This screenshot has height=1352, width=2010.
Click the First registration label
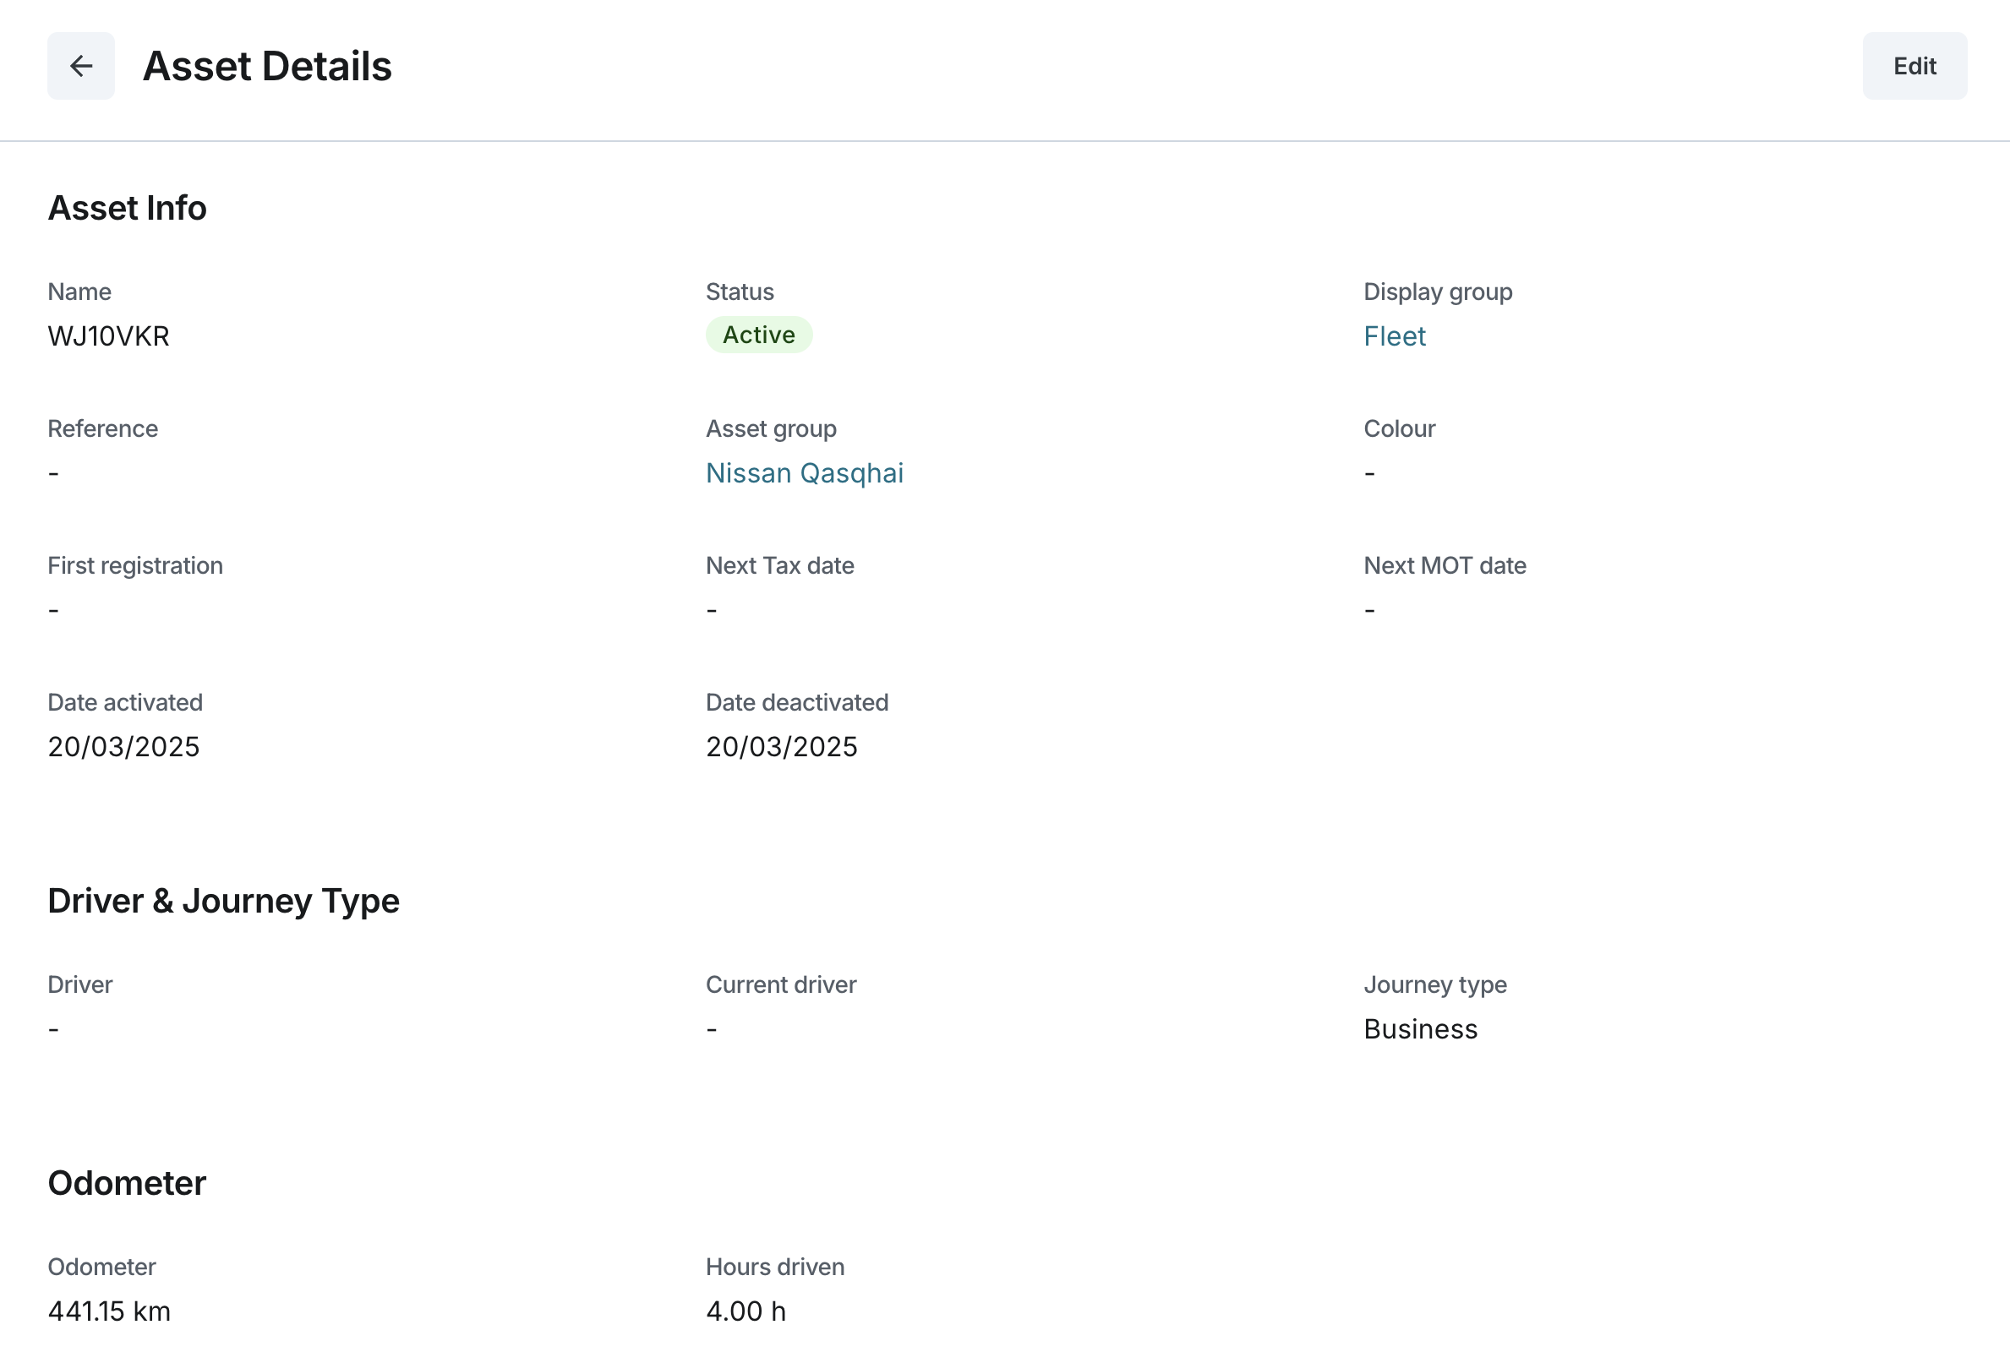pos(135,565)
